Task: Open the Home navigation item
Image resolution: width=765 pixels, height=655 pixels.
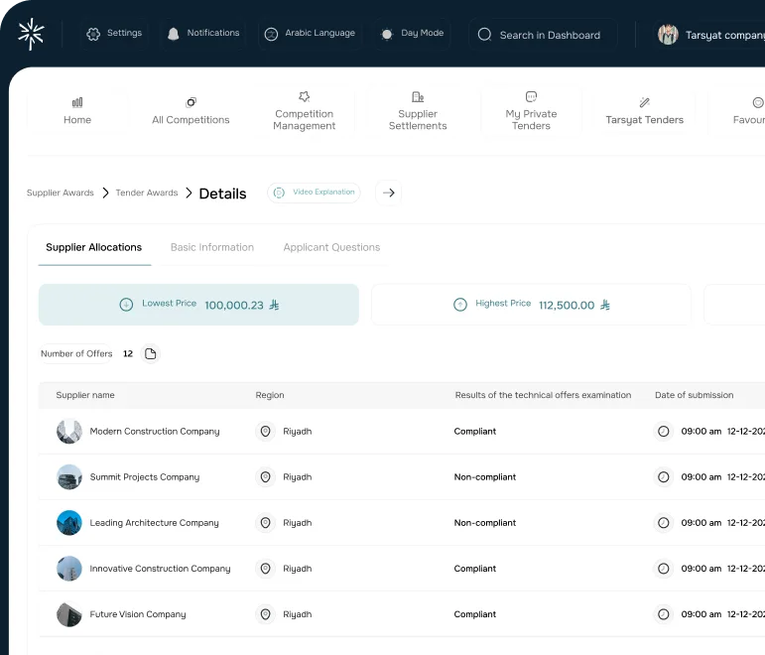Action: pyautogui.click(x=77, y=111)
